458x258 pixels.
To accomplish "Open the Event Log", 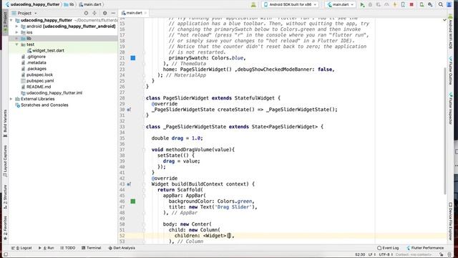I will coord(388,248).
